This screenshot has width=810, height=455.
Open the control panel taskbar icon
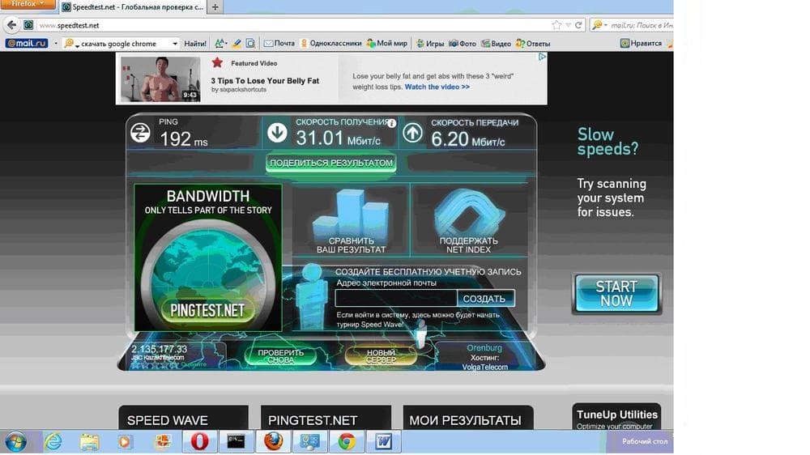(310, 441)
